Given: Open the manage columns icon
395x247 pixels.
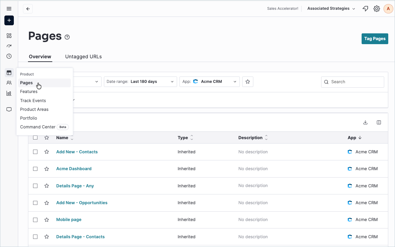Looking at the screenshot, I should click(x=378, y=123).
